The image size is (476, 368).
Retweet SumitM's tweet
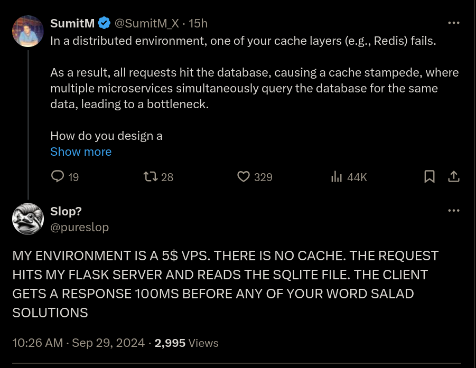(158, 176)
